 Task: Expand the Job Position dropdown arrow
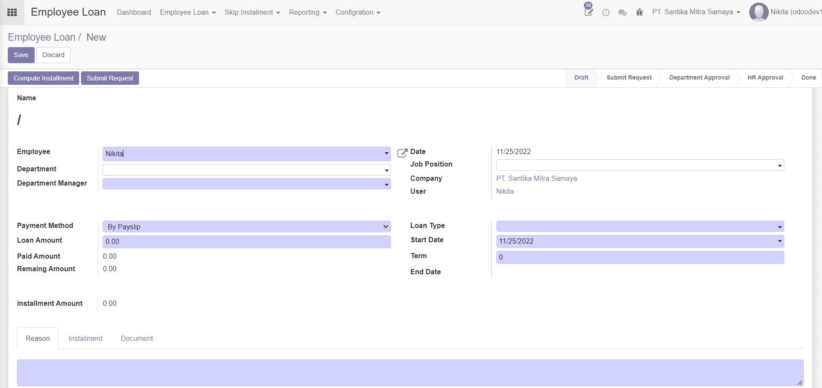[x=780, y=166]
